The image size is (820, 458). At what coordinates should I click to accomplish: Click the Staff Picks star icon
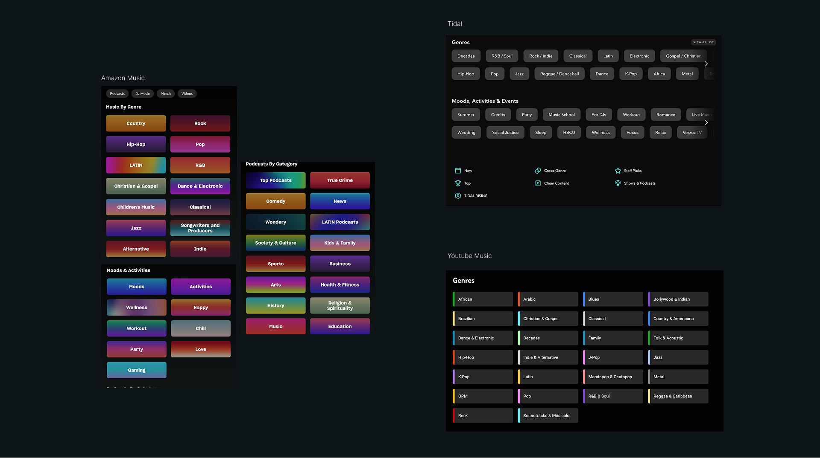click(x=618, y=171)
